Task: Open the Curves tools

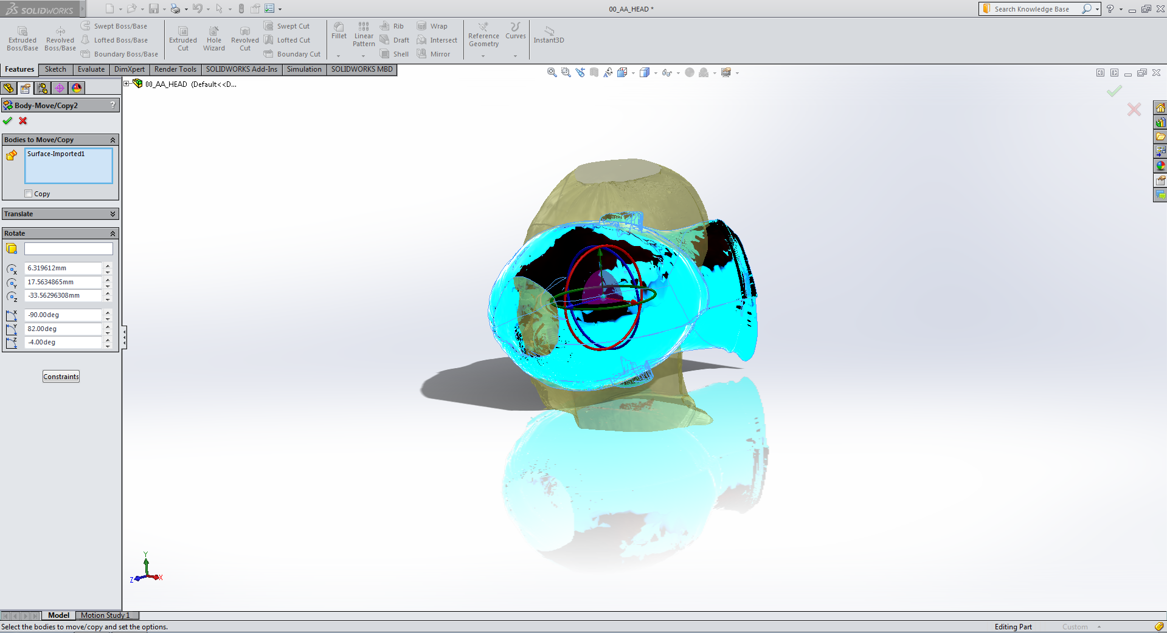Action: coord(516,31)
